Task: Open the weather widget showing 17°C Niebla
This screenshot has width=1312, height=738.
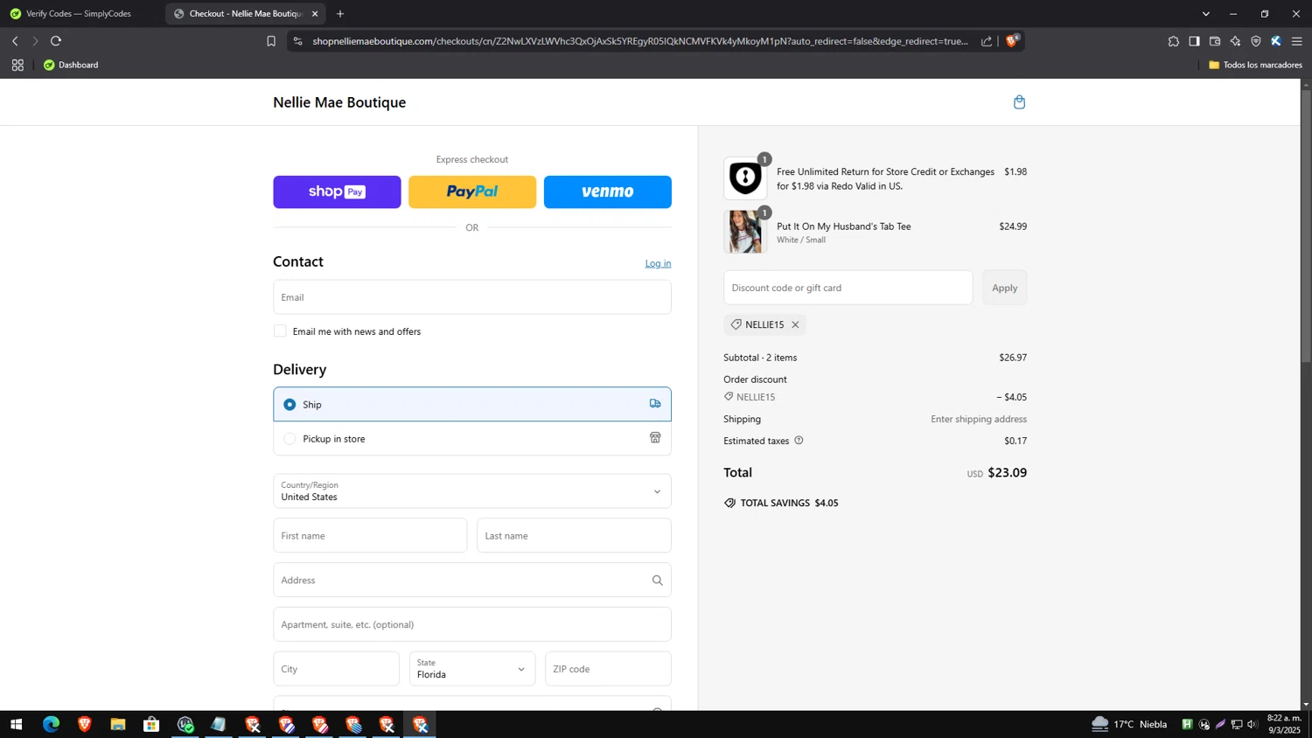Action: pyautogui.click(x=1129, y=724)
